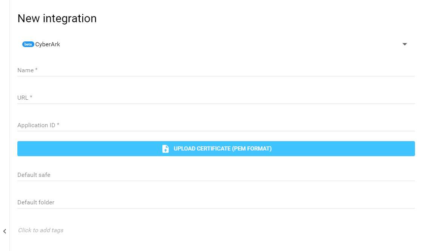Viewport: 421px width, 251px height.
Task: Click the "Default safe" placeholder text
Action: [34, 175]
